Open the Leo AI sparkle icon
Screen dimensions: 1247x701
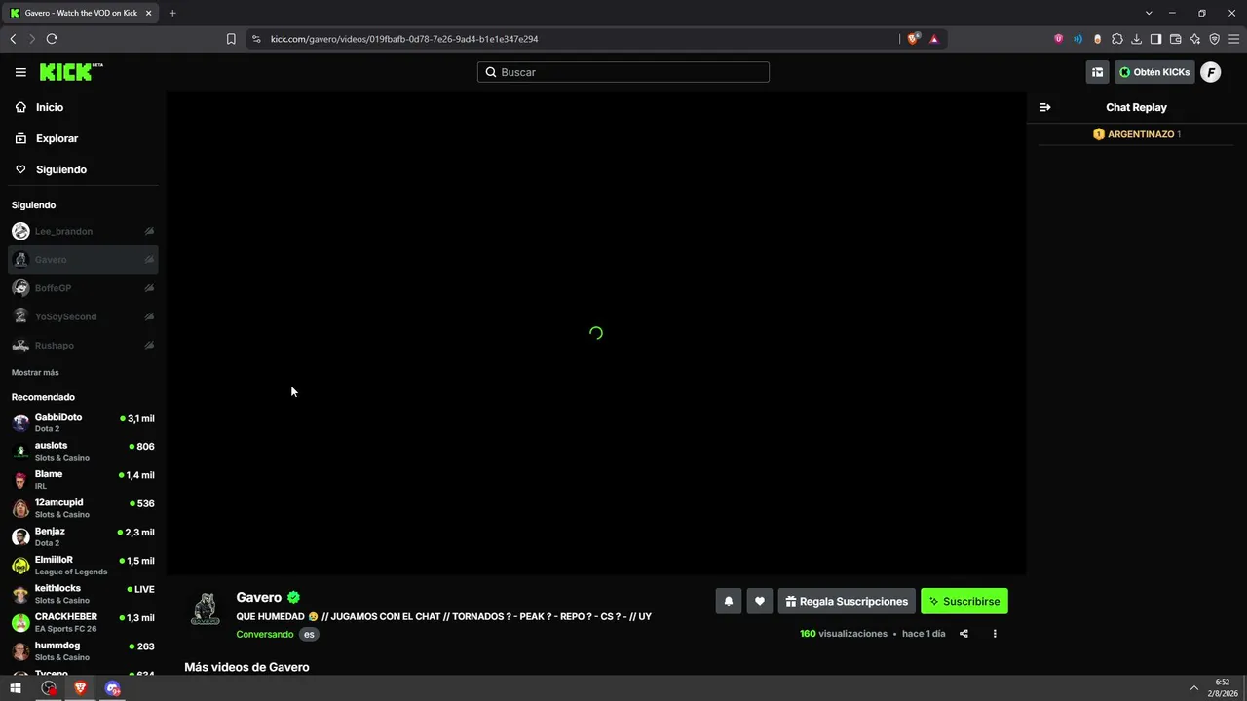click(x=1194, y=39)
